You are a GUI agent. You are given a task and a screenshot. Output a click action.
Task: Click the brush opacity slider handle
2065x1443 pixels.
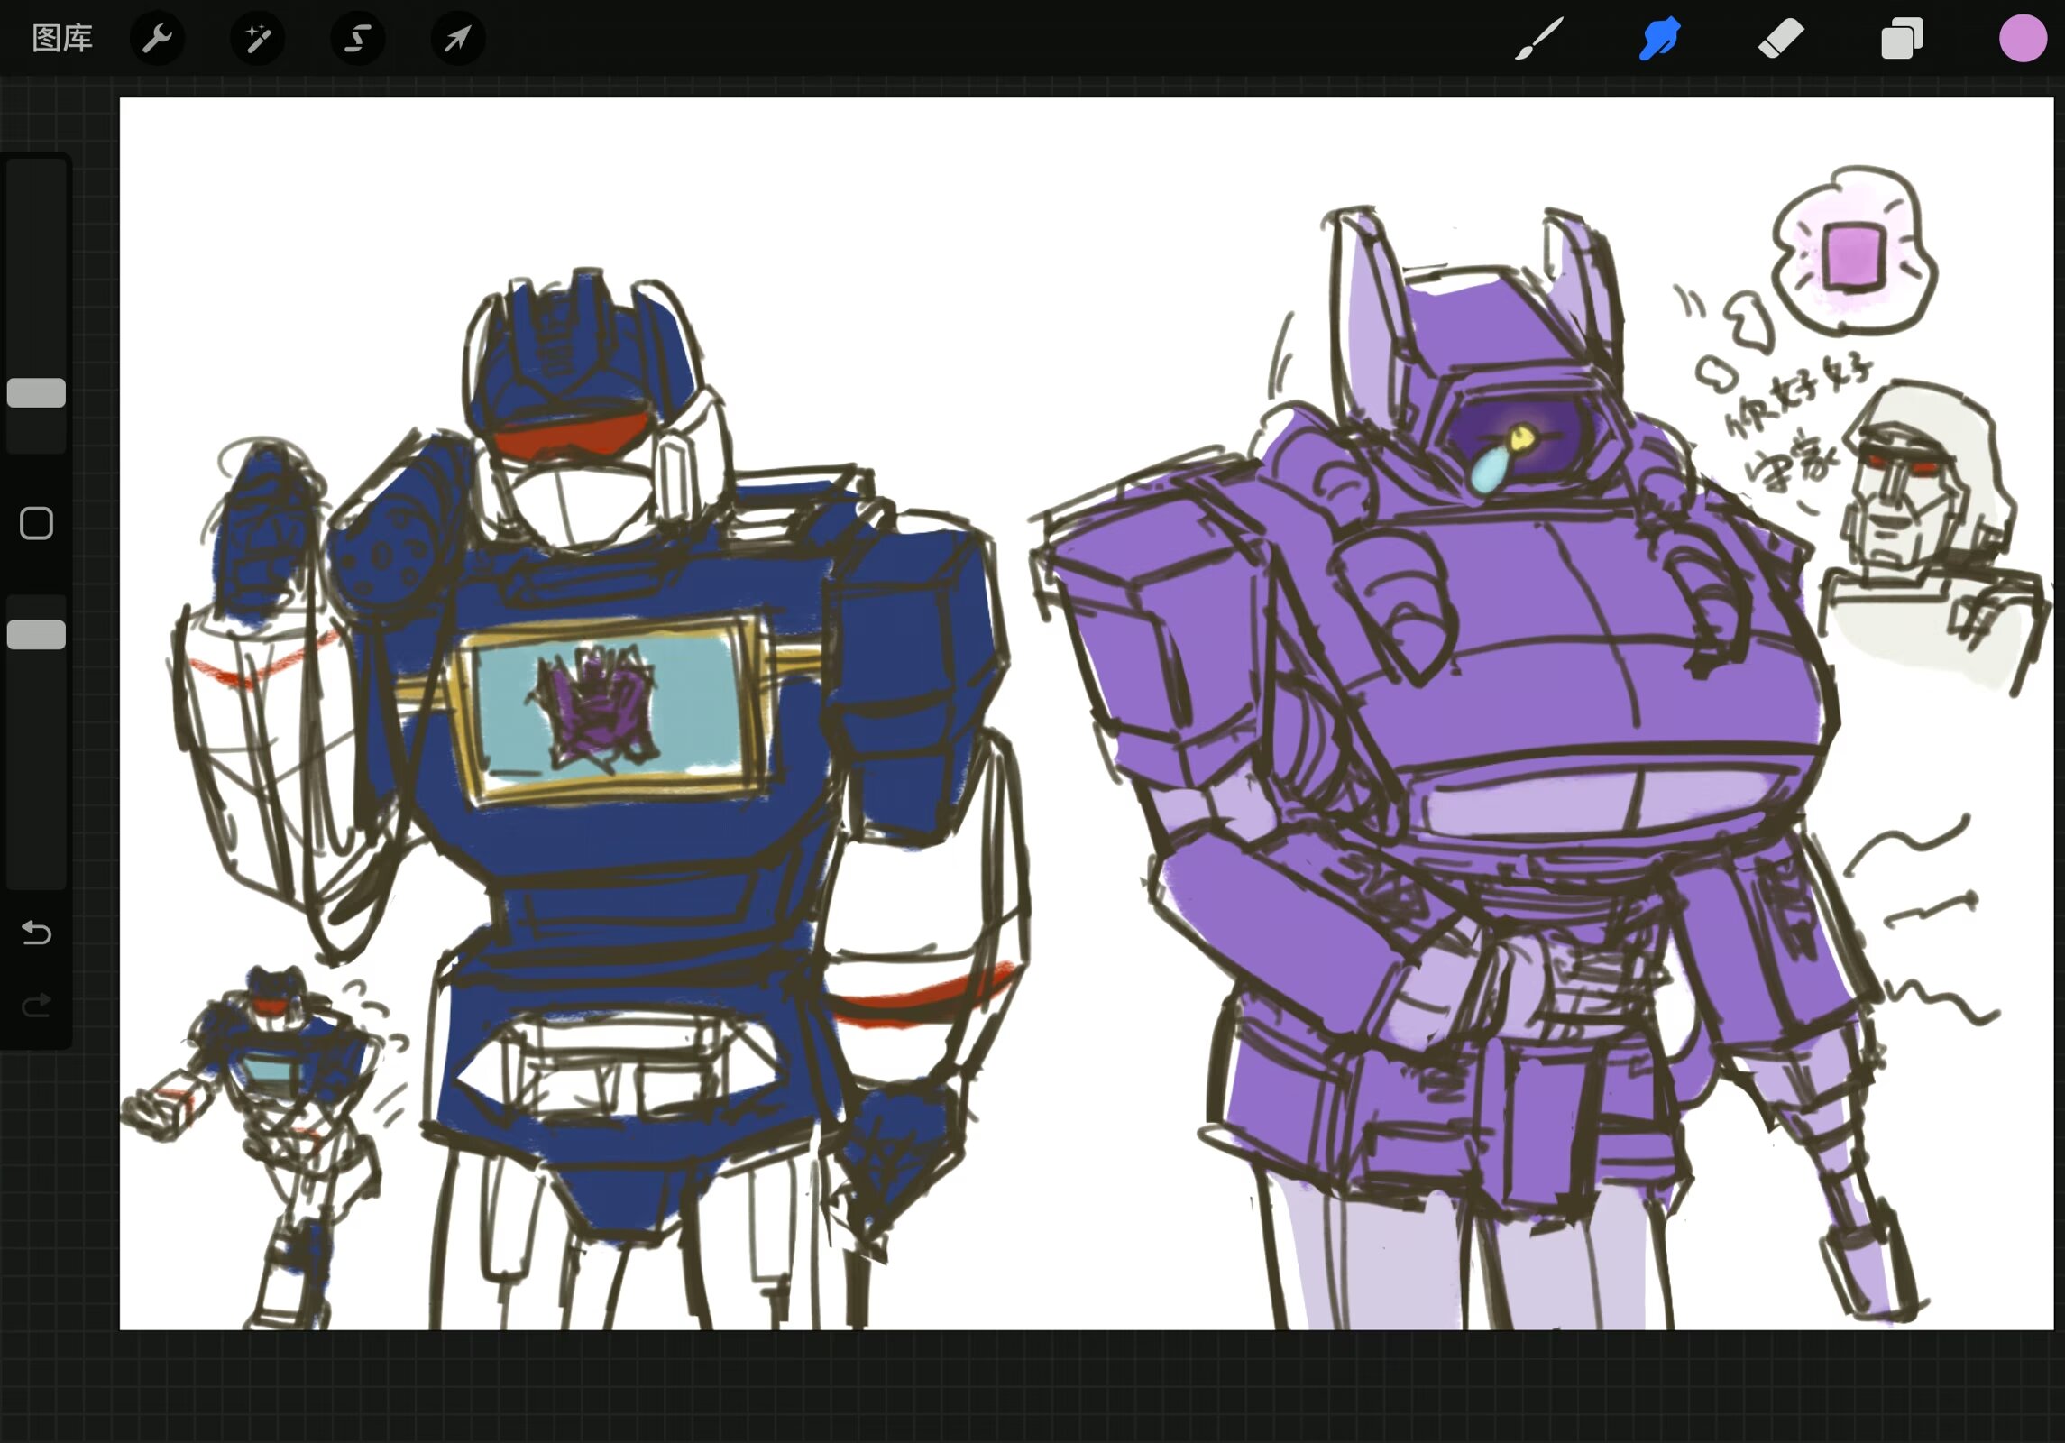[36, 634]
